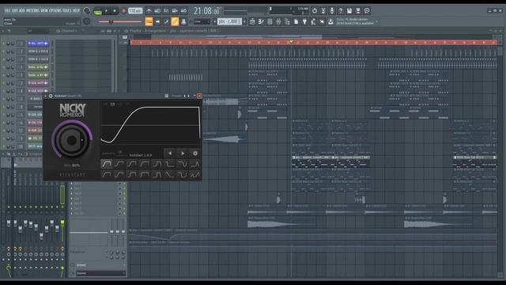506x285 pixels.
Task: Open the upper '(none)' mixer input dropdown
Action: [100, 265]
